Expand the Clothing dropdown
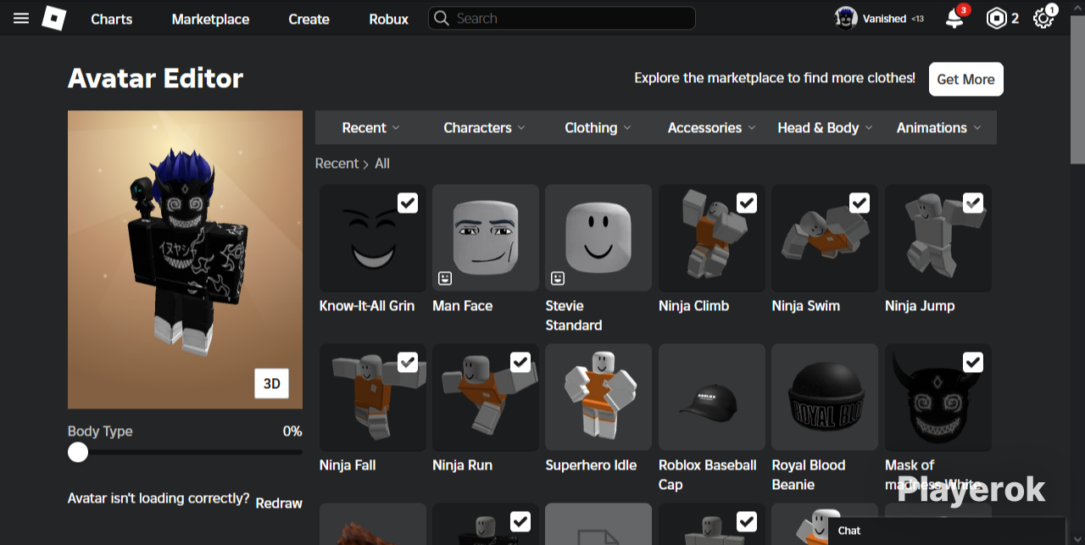 [x=598, y=128]
